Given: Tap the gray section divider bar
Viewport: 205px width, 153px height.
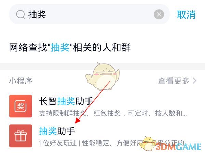Looking at the screenshot, I should click(x=102, y=67).
